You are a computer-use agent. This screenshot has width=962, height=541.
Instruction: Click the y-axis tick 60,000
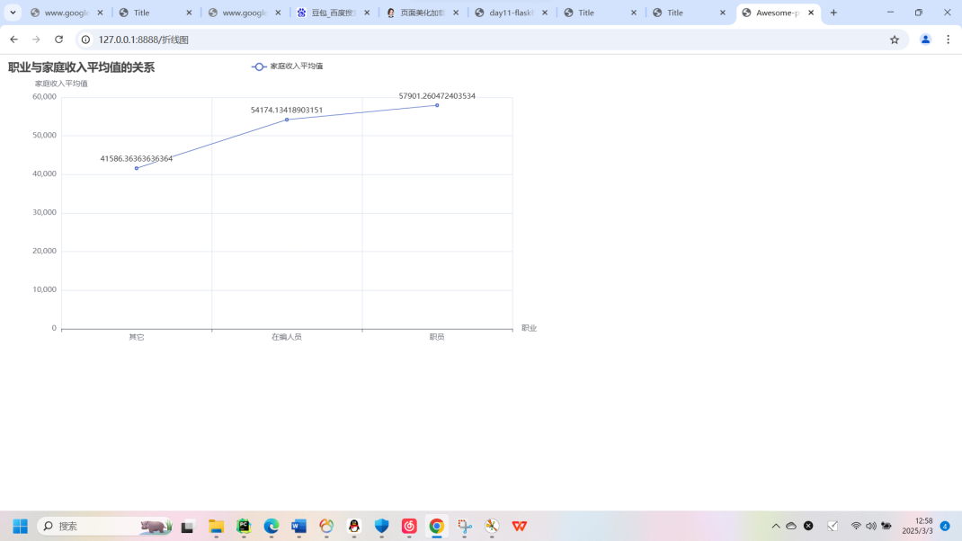(x=44, y=96)
